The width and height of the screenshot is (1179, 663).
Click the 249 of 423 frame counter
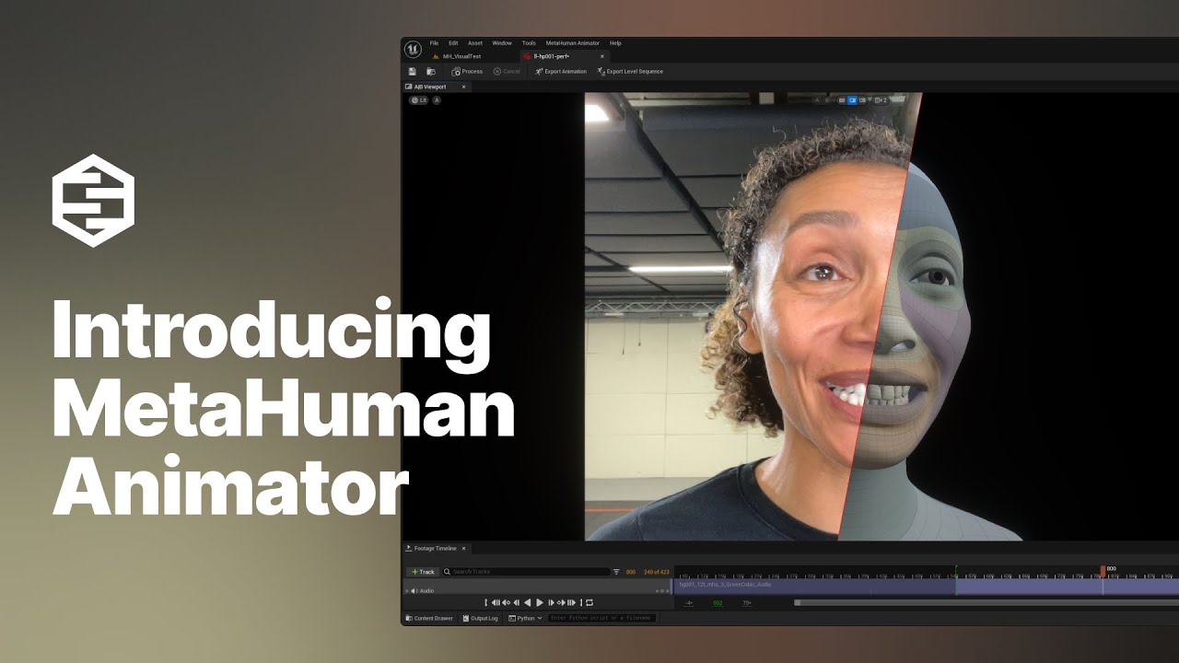point(656,572)
